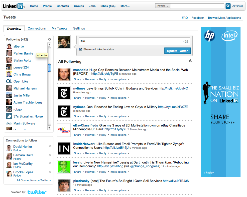Click the nytimes profile picture
The width and height of the screenshot is (247, 197).
pyautogui.click(x=64, y=93)
